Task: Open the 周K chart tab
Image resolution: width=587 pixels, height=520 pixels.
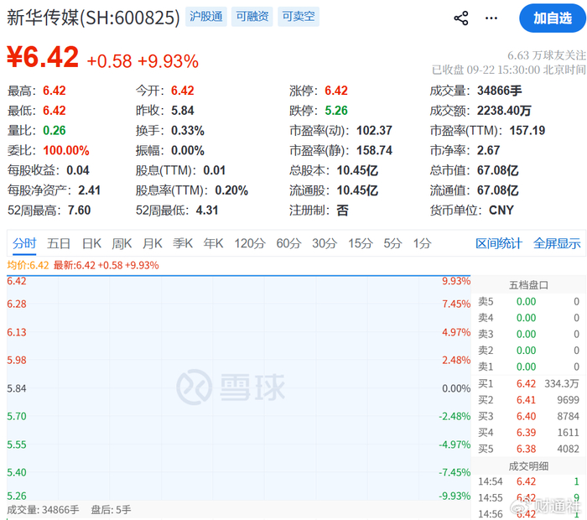Action: pos(122,243)
